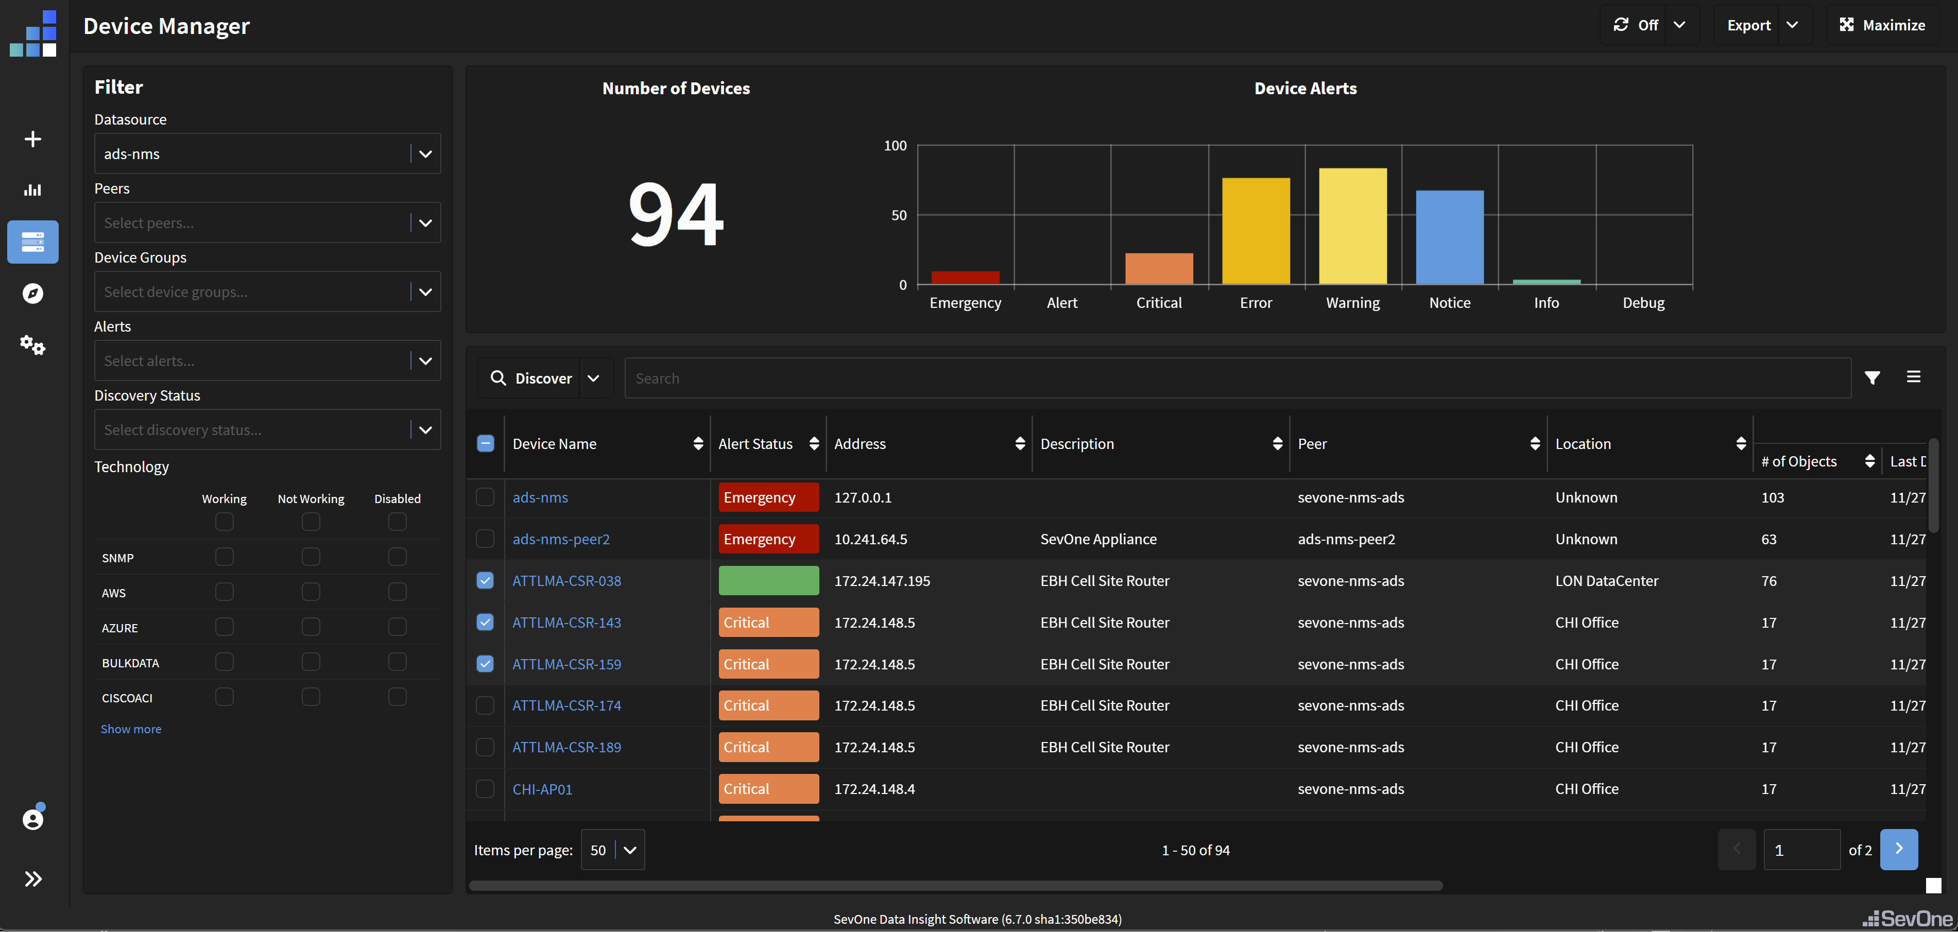
Task: Check the ads-nms-peer2 row checkbox
Action: pos(485,539)
